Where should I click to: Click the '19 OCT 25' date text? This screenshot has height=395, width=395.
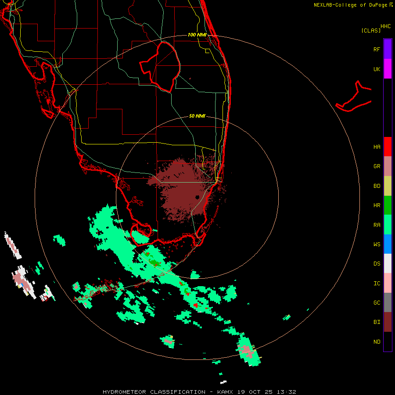(255, 392)
